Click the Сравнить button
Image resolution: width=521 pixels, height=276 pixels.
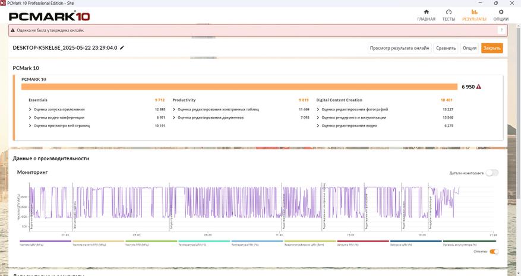click(446, 48)
